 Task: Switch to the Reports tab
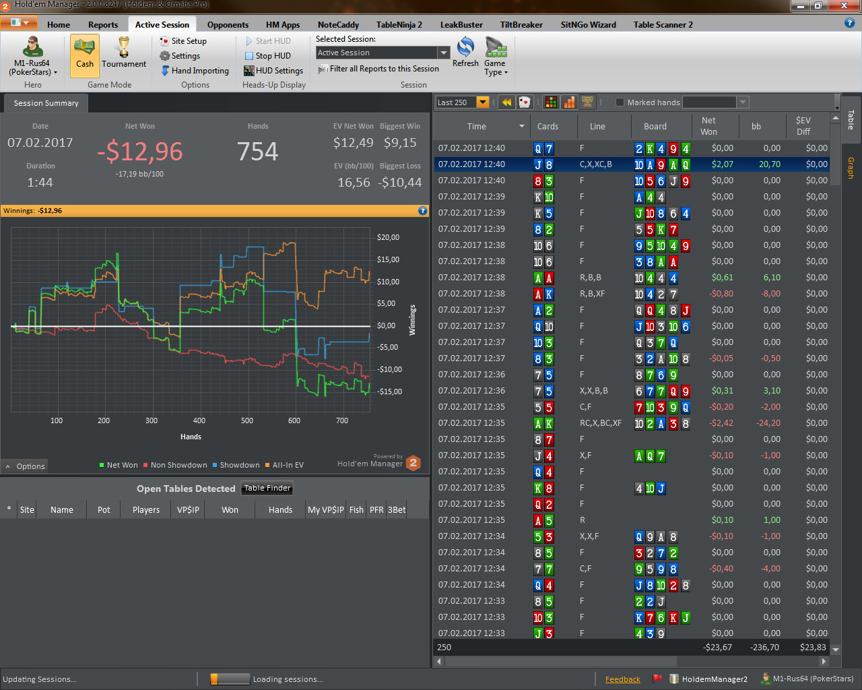[x=103, y=25]
